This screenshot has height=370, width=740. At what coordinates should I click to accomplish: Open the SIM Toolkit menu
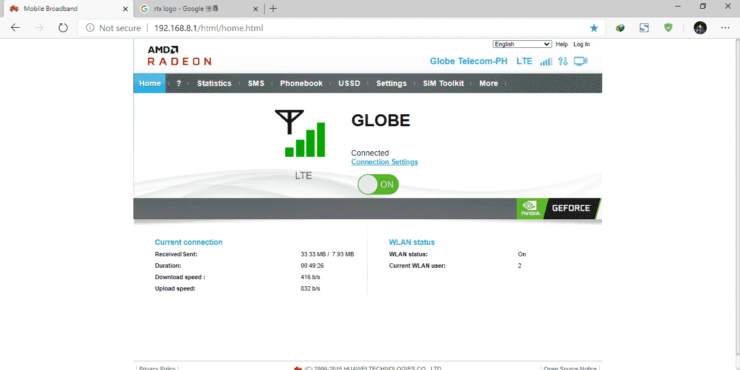coord(443,83)
